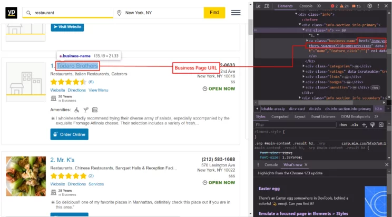Toggle the computed styles sidebar icon
This screenshot has width=392, height=217.
point(381,125)
